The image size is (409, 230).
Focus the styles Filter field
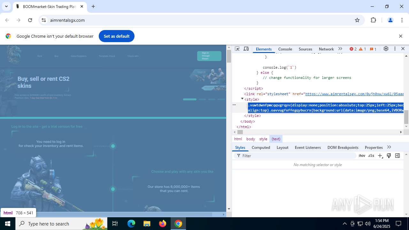pos(295,156)
